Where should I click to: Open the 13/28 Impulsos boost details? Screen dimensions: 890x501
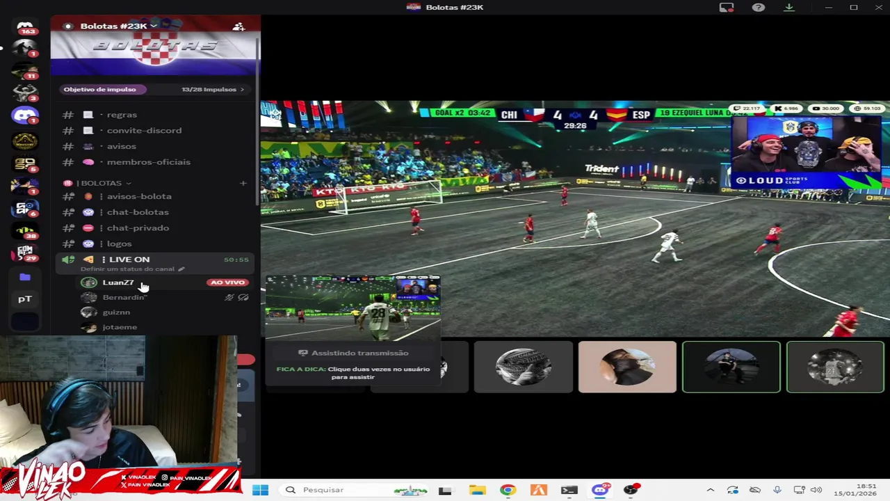[213, 89]
